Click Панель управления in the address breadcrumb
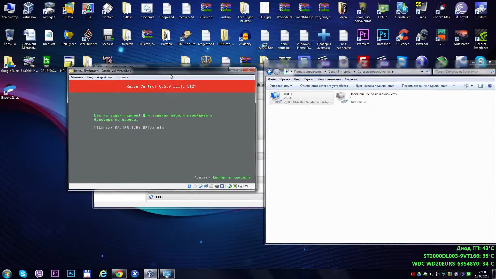 pyautogui.click(x=308, y=72)
